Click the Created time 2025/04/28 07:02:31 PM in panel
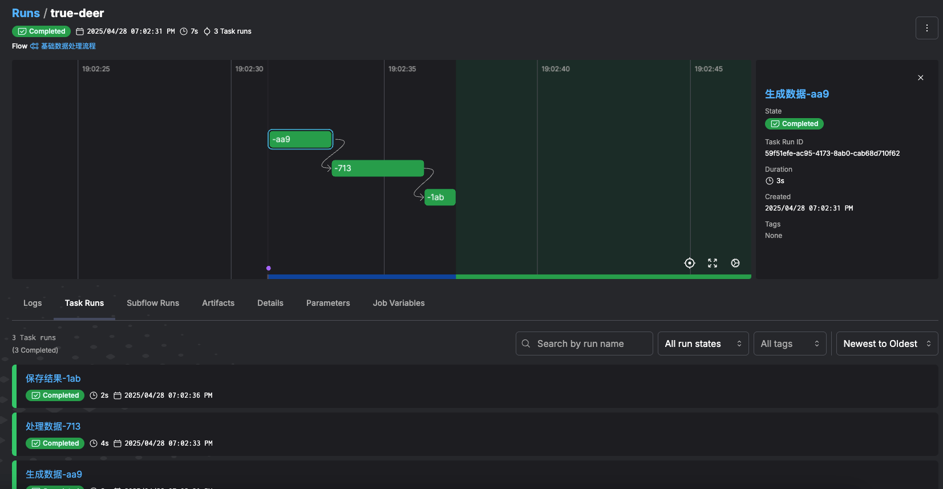Viewport: 943px width, 489px height. click(809, 208)
